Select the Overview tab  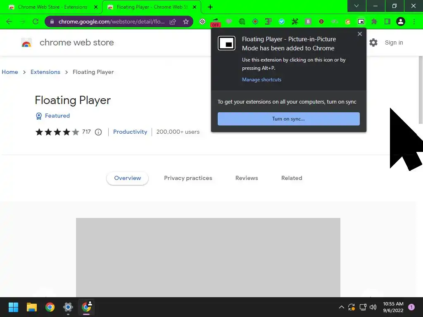[x=127, y=178]
